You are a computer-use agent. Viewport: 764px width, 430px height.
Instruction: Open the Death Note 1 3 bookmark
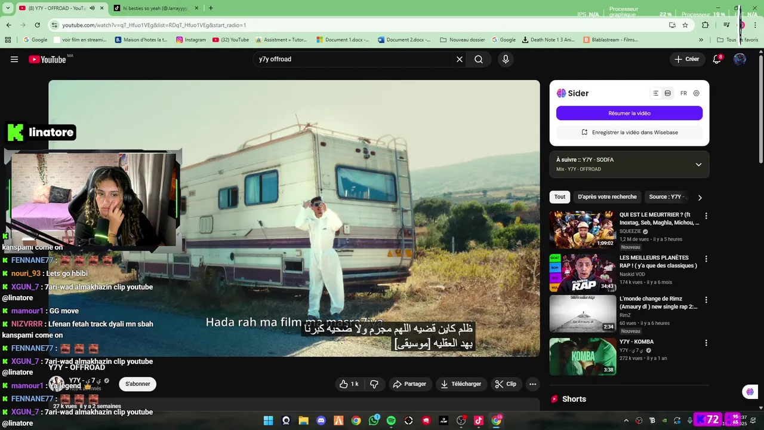(548, 40)
